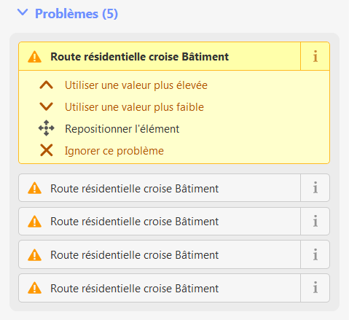Viewport: 349px width, 320px height.
Task: Click the Problèmes (5) heading
Action: pos(77,14)
